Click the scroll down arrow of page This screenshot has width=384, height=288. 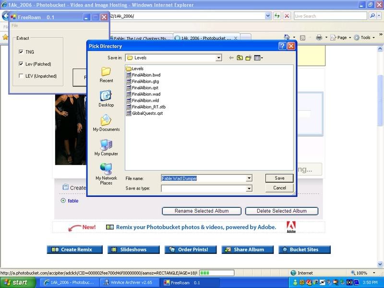380,264
